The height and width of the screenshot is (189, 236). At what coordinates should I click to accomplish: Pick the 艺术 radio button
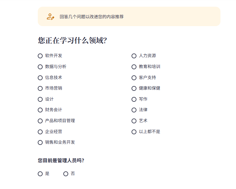pos(134,121)
